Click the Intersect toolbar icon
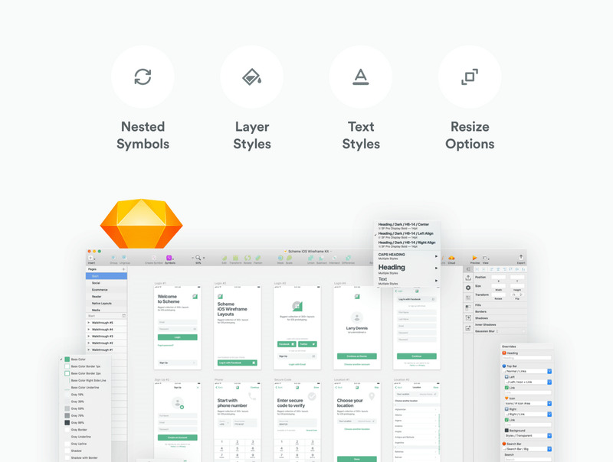 (334, 258)
